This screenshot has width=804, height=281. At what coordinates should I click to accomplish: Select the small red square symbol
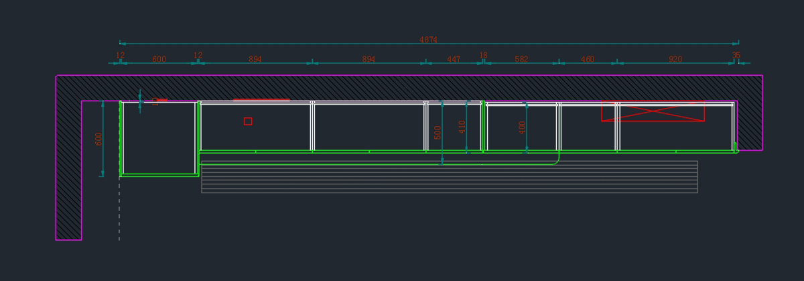[x=248, y=121]
